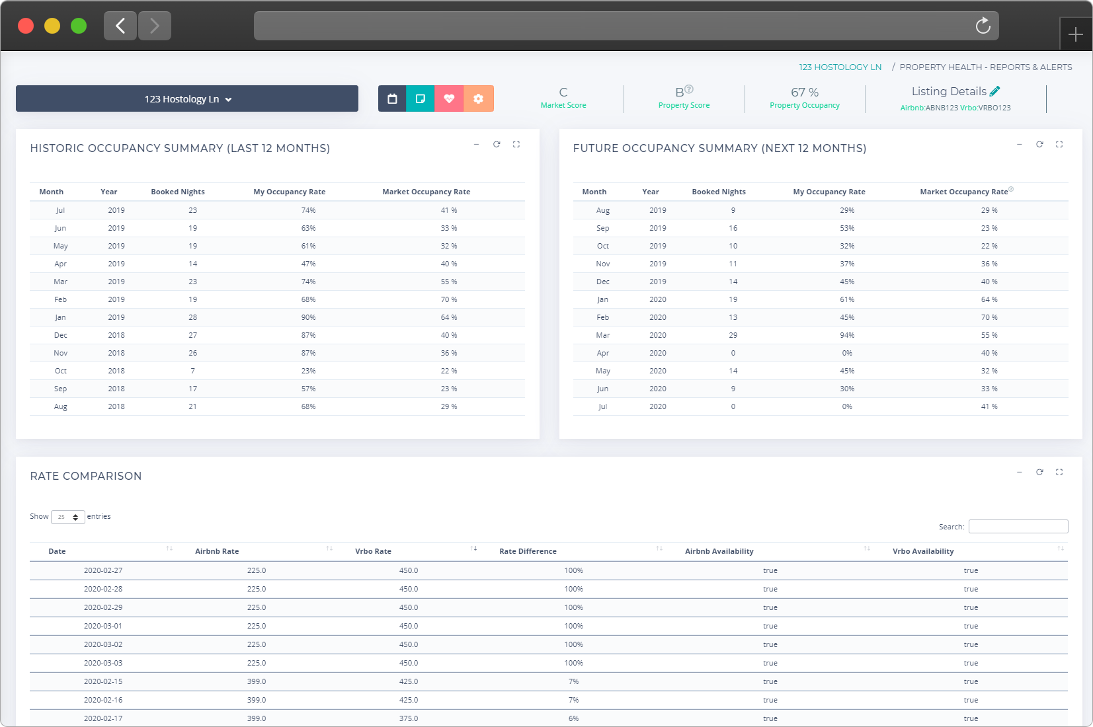The image size is (1093, 727).
Task: Click the Property Score help icon
Action: click(x=689, y=89)
